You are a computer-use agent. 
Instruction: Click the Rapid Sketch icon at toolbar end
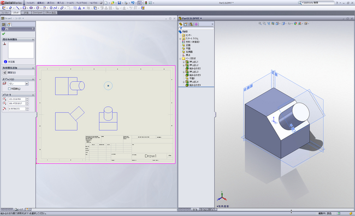(x=143, y=8)
